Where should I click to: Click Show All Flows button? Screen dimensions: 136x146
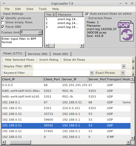74,60
